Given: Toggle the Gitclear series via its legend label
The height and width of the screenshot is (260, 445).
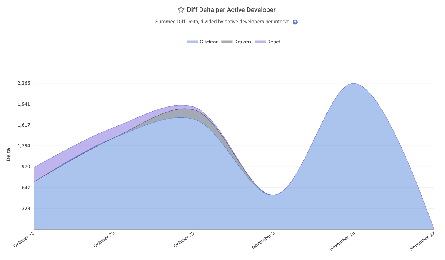Looking at the screenshot, I should (208, 42).
